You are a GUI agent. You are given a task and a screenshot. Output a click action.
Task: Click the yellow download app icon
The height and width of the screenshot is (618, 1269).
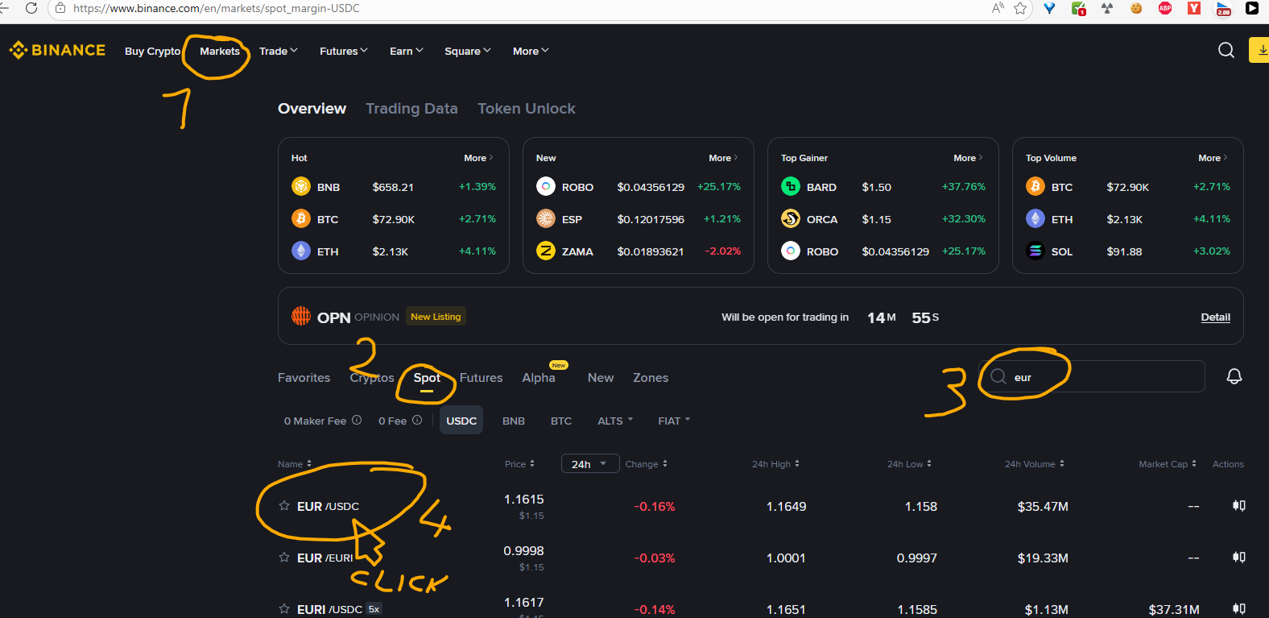pyautogui.click(x=1260, y=50)
